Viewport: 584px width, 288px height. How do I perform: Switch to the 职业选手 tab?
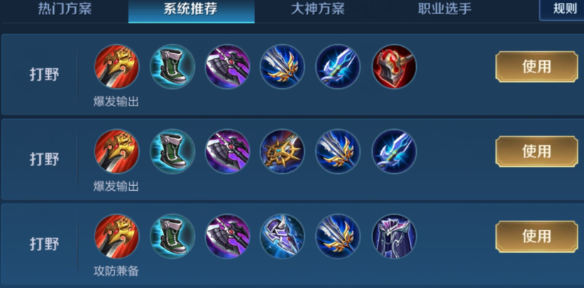click(445, 9)
